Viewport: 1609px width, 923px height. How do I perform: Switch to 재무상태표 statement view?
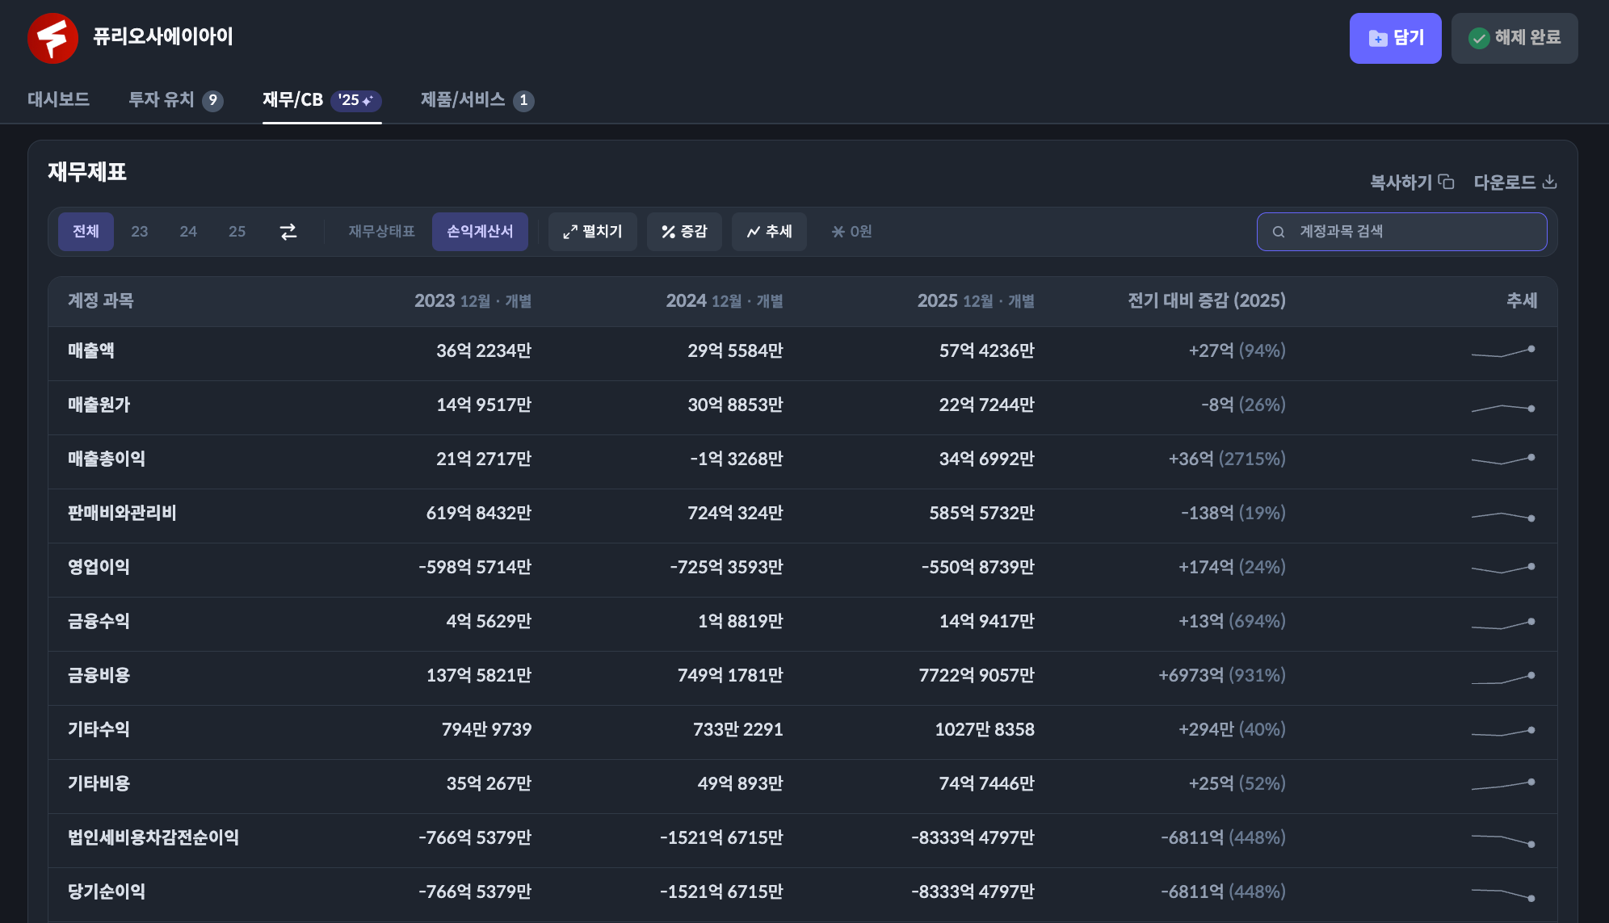(381, 232)
